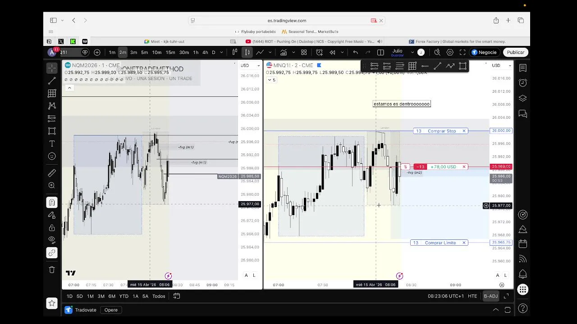Image resolution: width=577 pixels, height=324 pixels.
Task: Toggle HTE session button
Action: [472, 296]
